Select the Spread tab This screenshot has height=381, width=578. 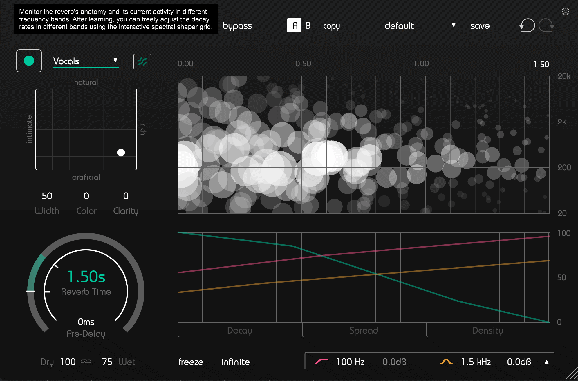(x=364, y=330)
